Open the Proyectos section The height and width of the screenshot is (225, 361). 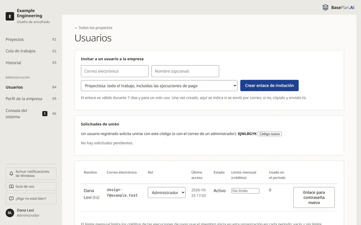(31, 39)
